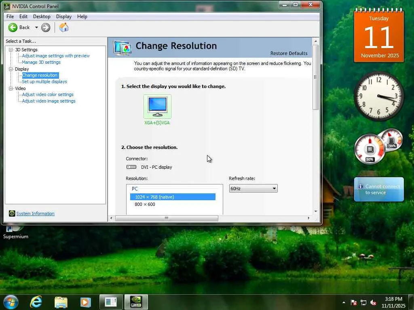Viewport: 414px width, 310px height.
Task: Collapse the 3D Settings tree node
Action: [x=11, y=50]
